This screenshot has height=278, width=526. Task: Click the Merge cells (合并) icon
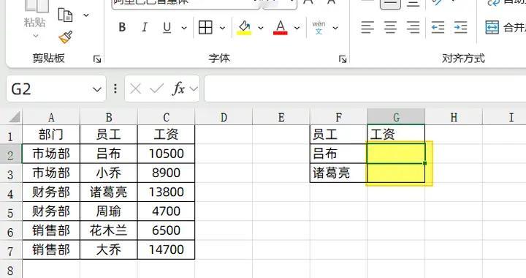pos(492,28)
